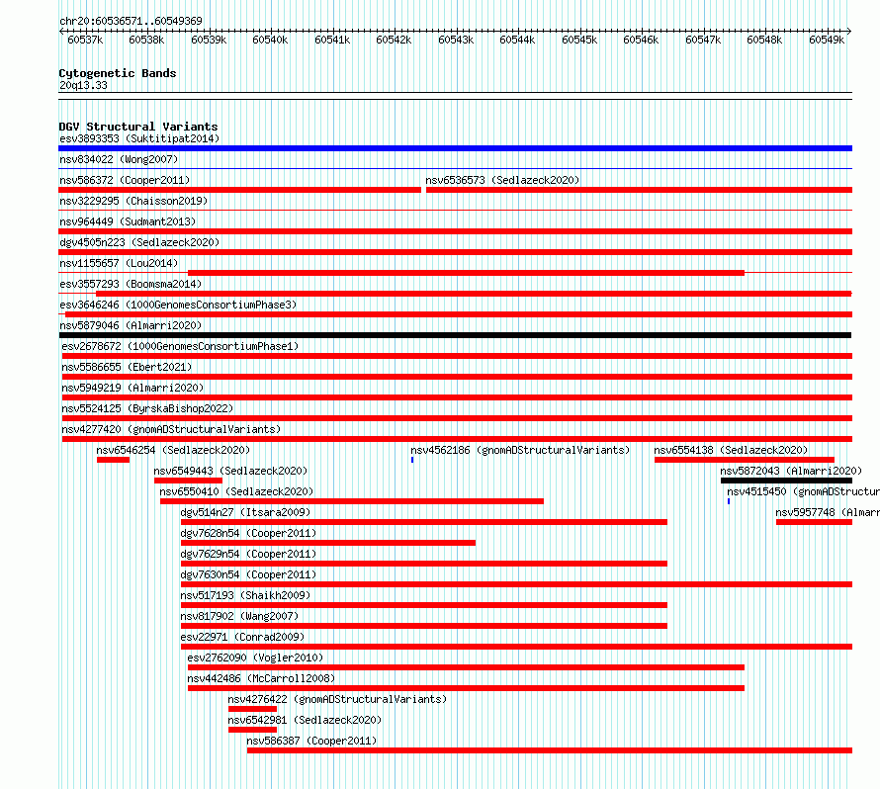Select nsv817902 (Wang2007) label
Viewport: 880px width, 789px height.
pyautogui.click(x=239, y=616)
